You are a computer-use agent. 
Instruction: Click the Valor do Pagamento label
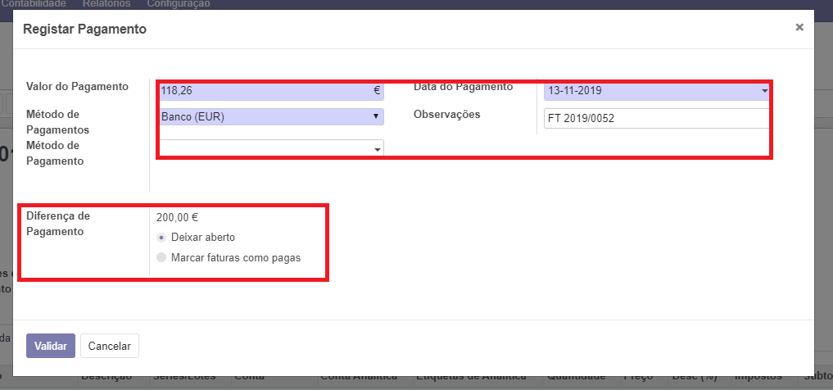[77, 87]
